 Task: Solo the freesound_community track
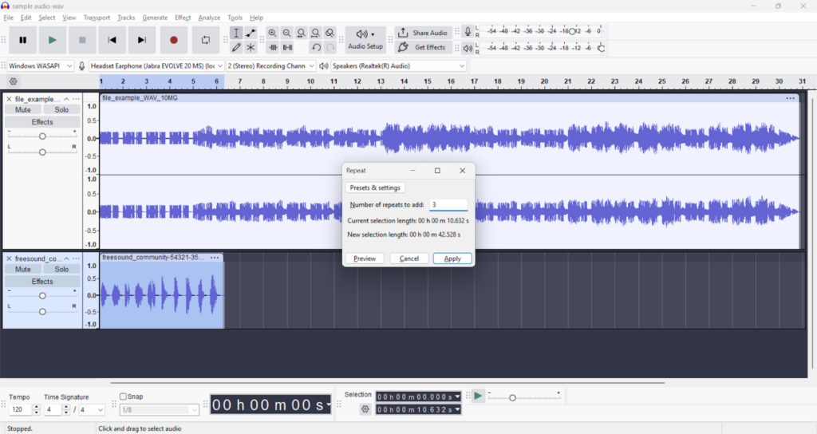pos(61,269)
